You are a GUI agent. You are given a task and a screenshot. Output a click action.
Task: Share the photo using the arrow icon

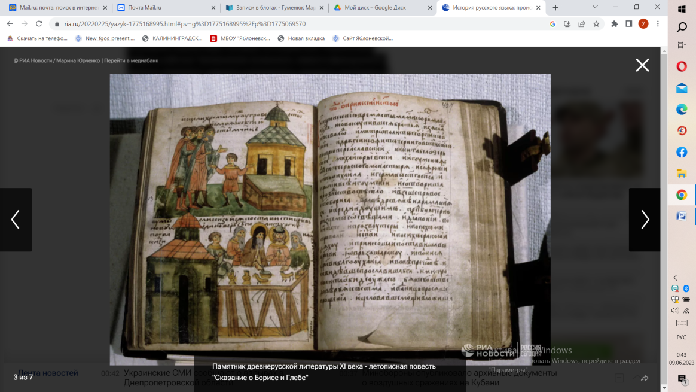click(645, 378)
